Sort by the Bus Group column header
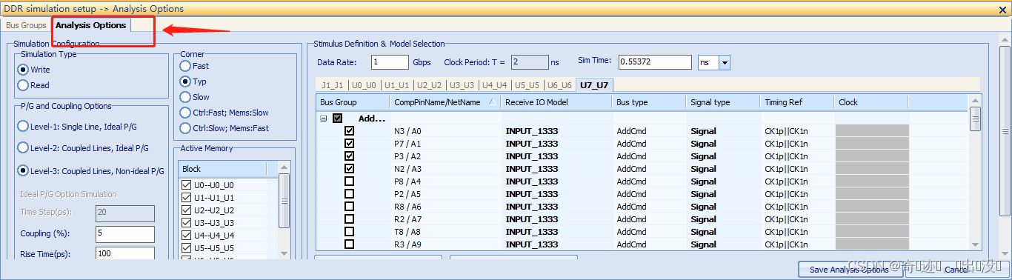Viewport: 1012px width, 280px height. [x=353, y=102]
